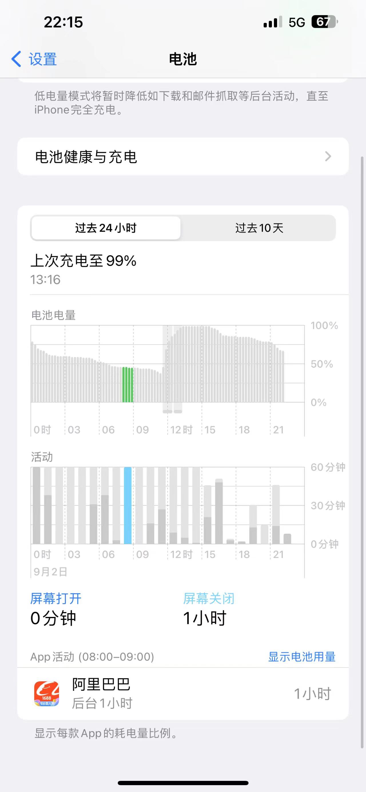Open the 电池健康与充电 row
The width and height of the screenshot is (366, 792).
click(182, 156)
